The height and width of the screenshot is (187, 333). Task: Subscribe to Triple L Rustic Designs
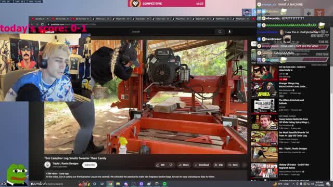pyautogui.click(x=89, y=165)
